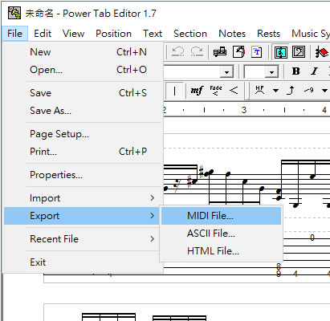Choose Save from the File menu

tap(83, 93)
